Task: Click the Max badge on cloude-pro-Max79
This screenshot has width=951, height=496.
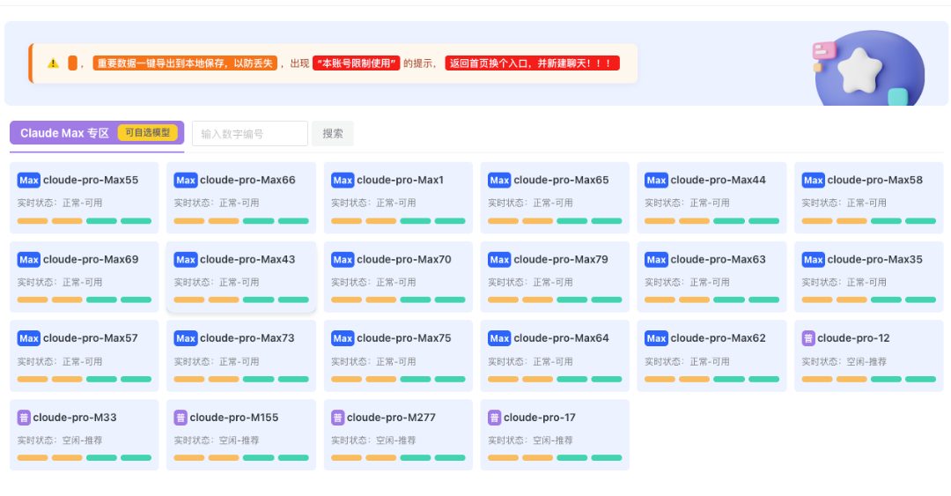Action: (x=499, y=260)
